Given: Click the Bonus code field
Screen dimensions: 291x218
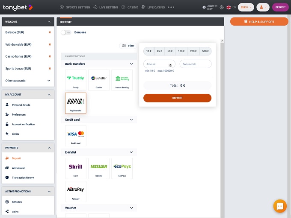Looking at the screenshot, I should pos(195,64).
